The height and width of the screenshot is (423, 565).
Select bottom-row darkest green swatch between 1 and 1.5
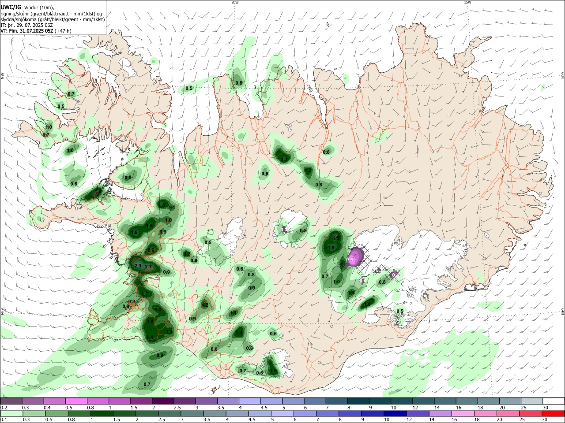(102, 413)
